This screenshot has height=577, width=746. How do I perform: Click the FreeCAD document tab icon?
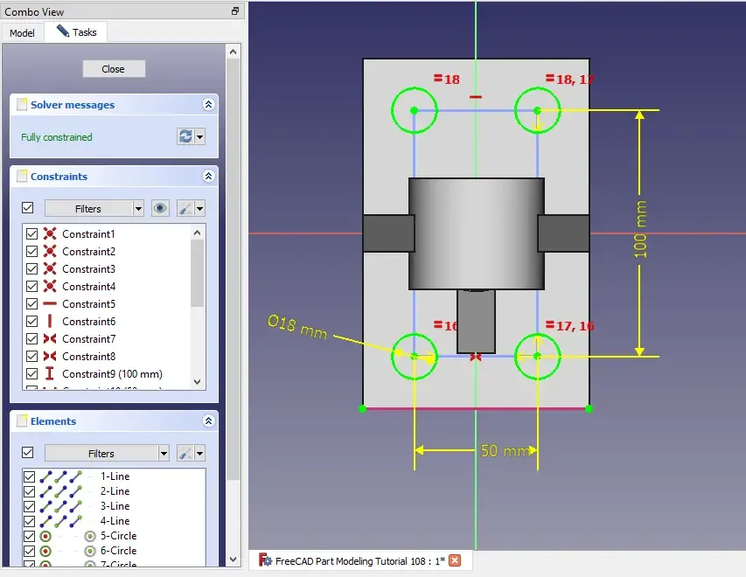[265, 560]
